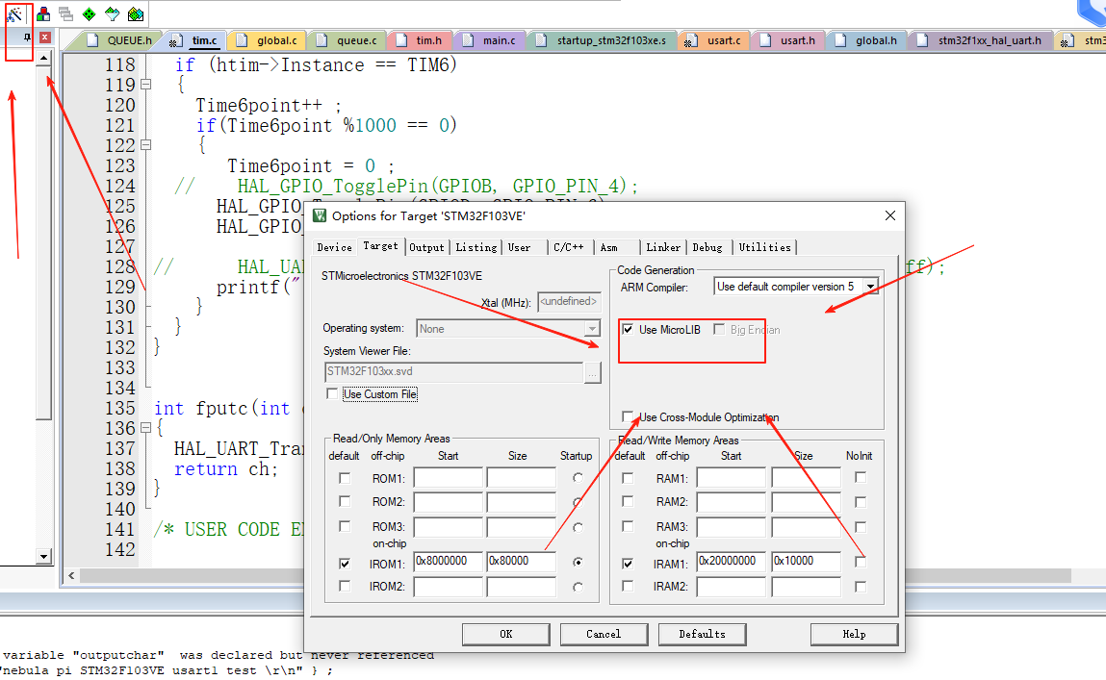1106x680 pixels.
Task: Switch to the Output tab
Action: pyautogui.click(x=426, y=247)
